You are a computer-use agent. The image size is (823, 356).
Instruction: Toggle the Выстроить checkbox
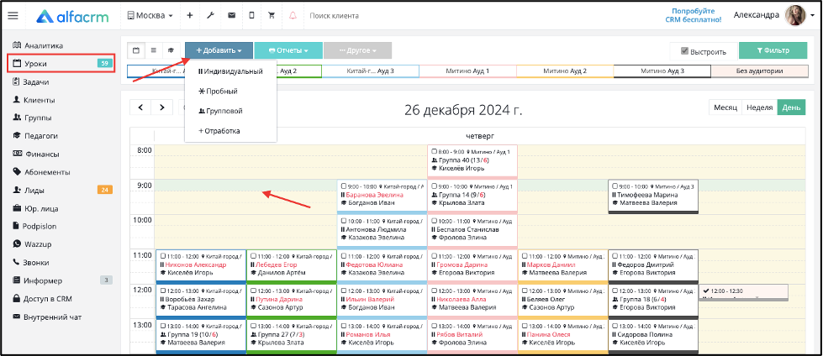pyautogui.click(x=684, y=51)
